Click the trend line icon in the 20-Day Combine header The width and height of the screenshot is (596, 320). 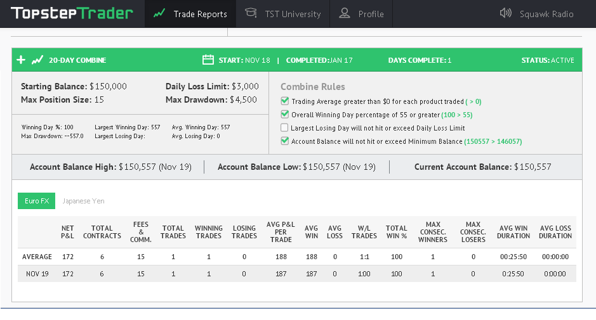click(37, 60)
